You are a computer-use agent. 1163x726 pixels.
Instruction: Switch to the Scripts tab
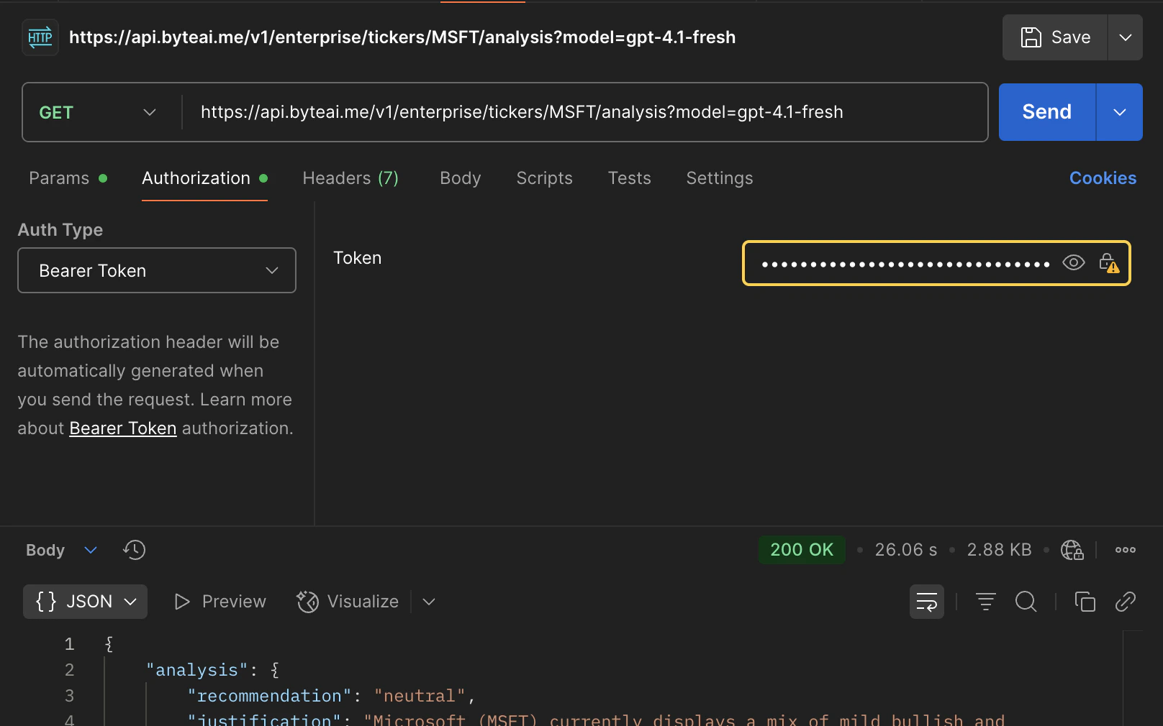click(545, 178)
